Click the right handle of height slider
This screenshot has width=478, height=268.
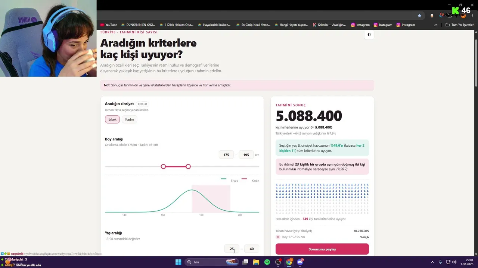188,166
